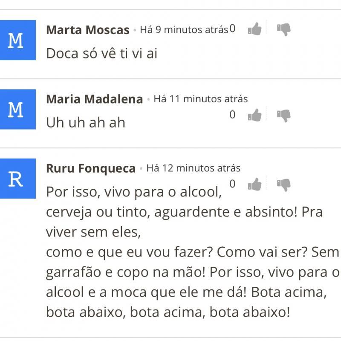Click the 'Há 12 minutos atrás' timestamp
The width and height of the screenshot is (341, 341).
[x=194, y=168]
